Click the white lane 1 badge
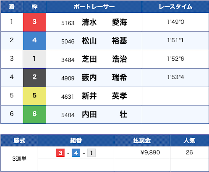 point(34,59)
